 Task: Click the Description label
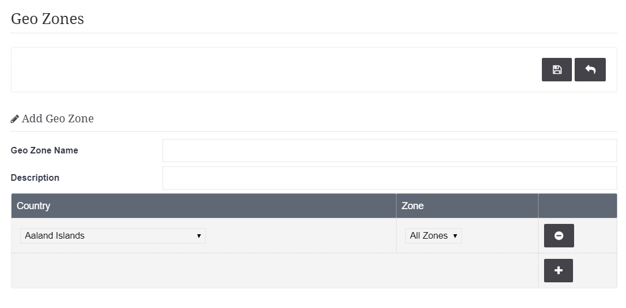[x=35, y=178]
